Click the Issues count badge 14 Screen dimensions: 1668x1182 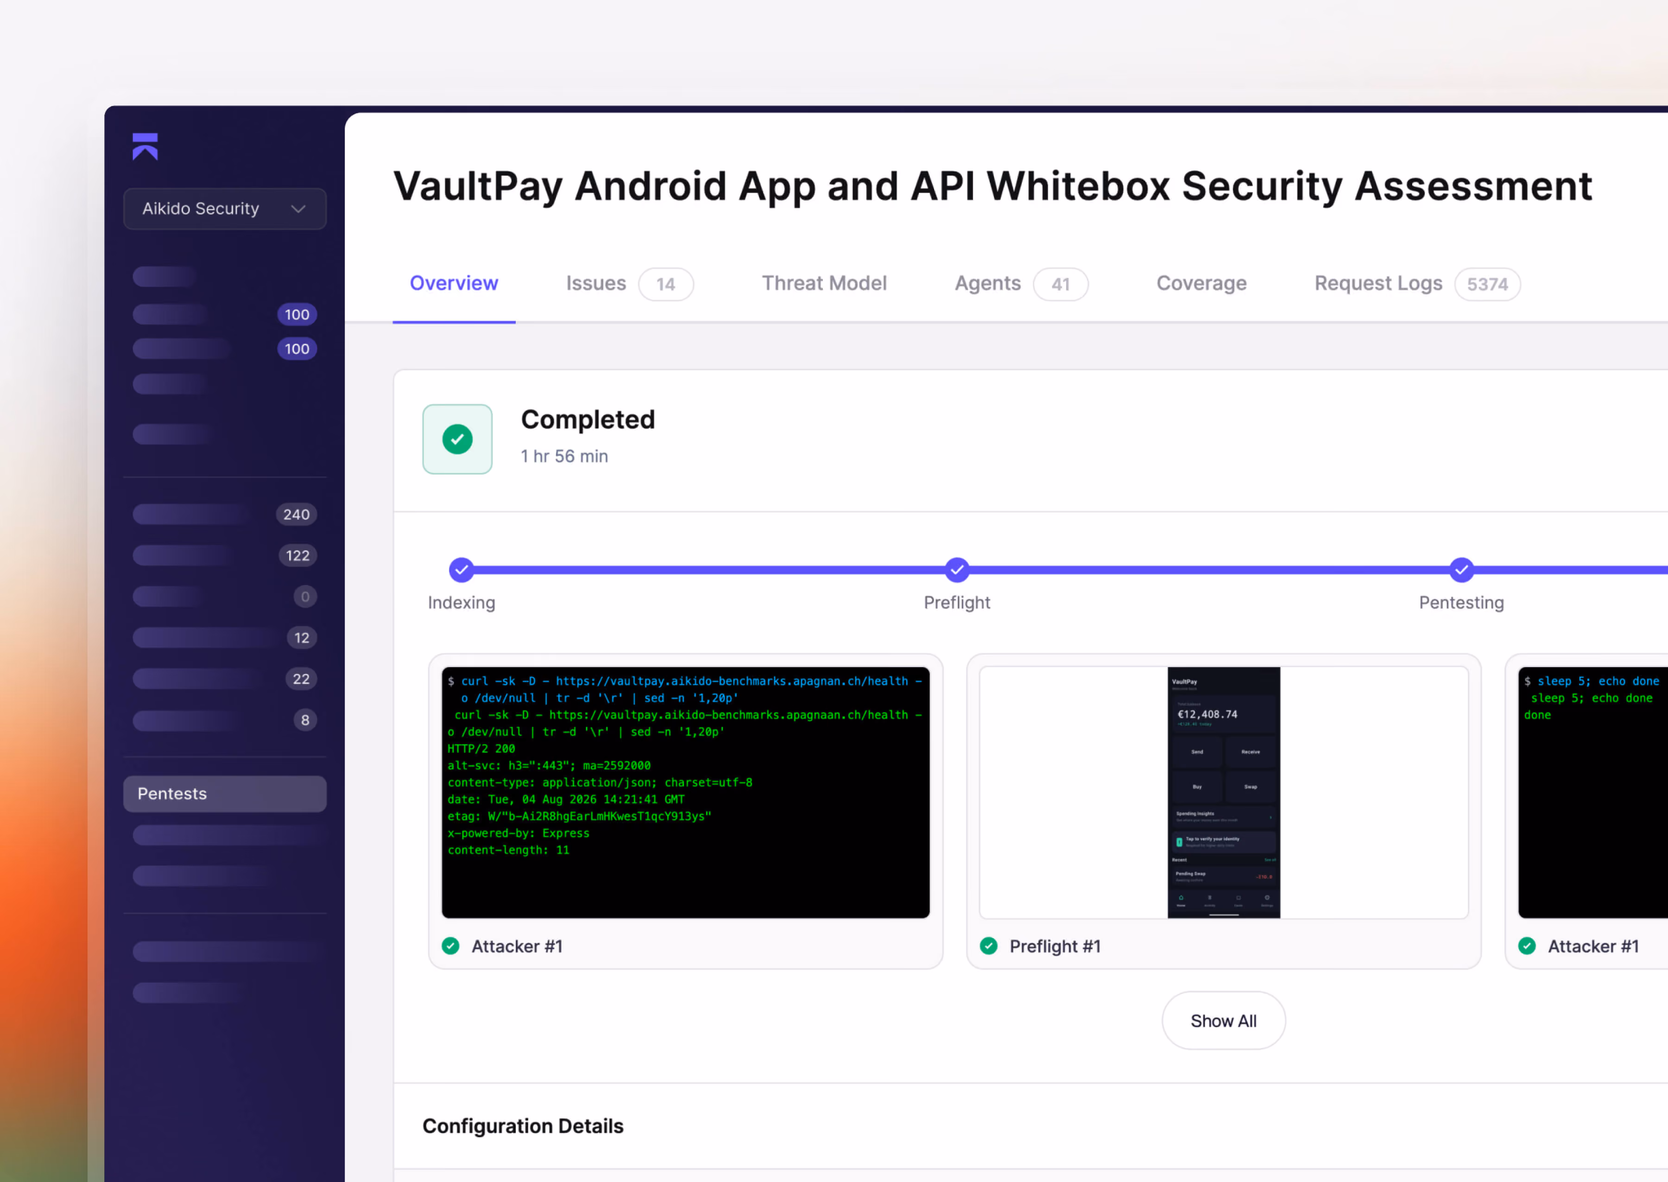pos(666,284)
